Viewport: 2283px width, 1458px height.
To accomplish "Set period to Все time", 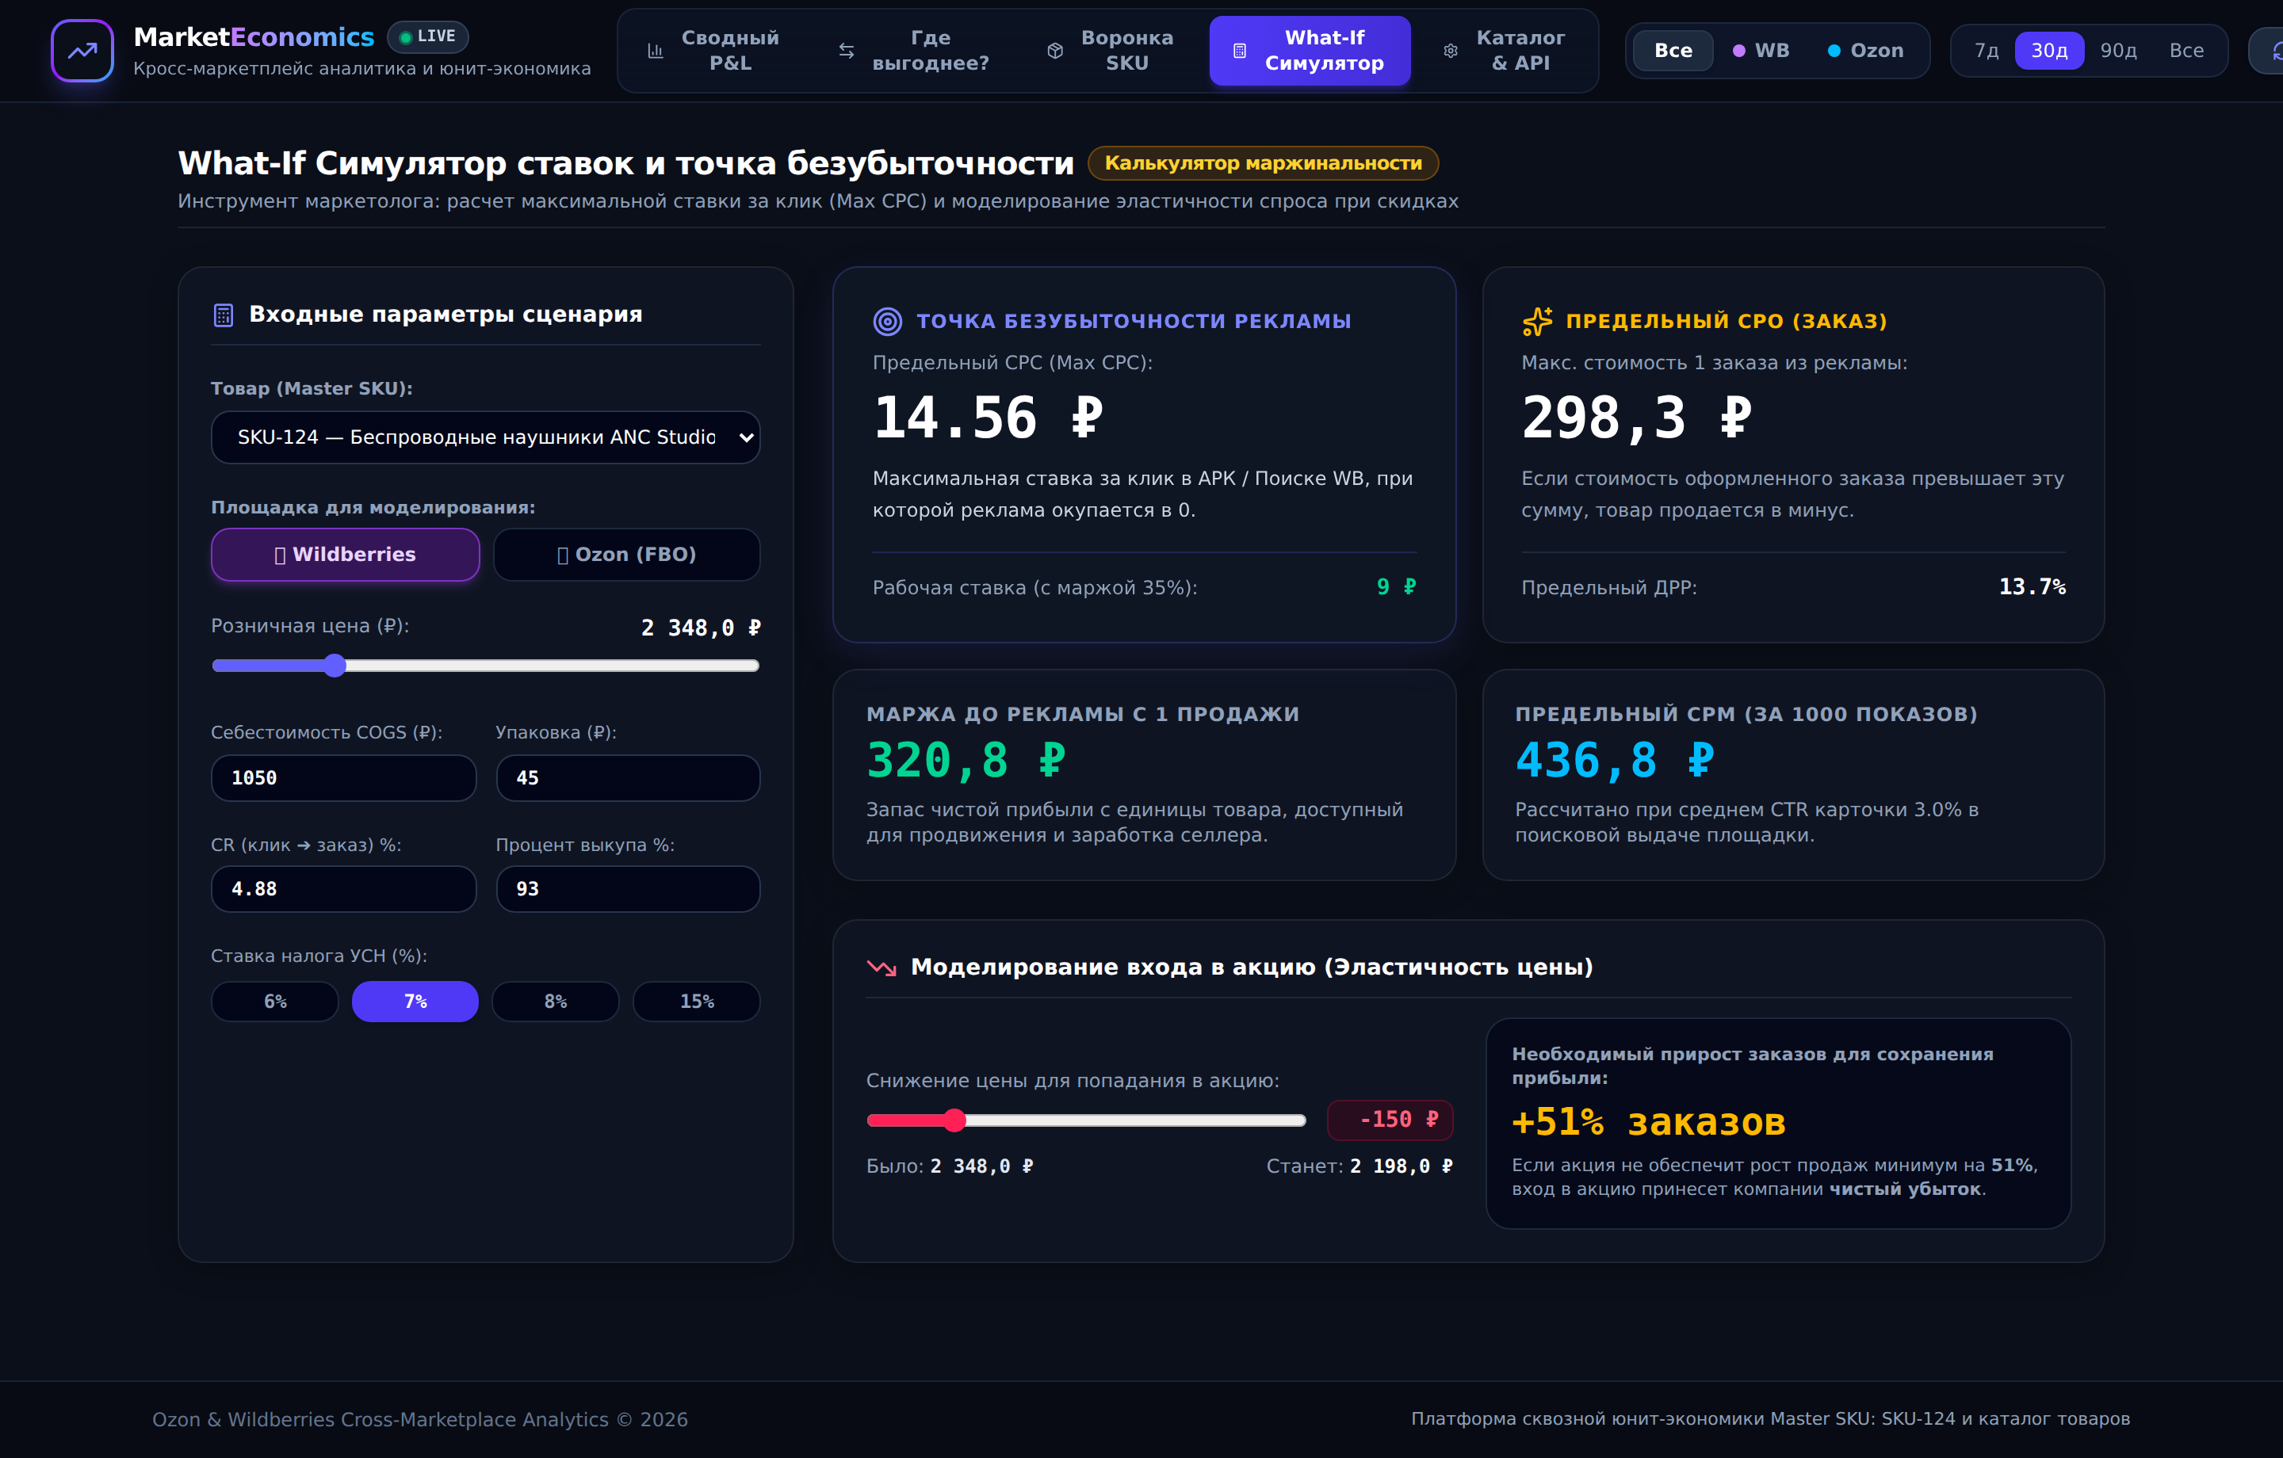I will click(x=2186, y=50).
